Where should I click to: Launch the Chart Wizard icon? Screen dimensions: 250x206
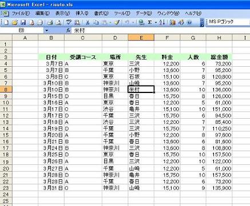(x=173, y=22)
